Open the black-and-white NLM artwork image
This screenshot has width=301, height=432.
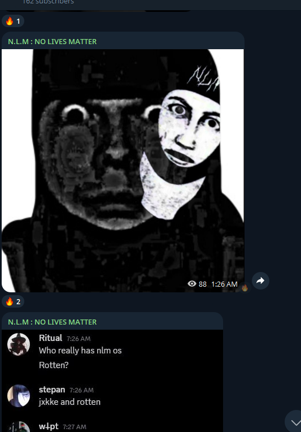(x=123, y=171)
